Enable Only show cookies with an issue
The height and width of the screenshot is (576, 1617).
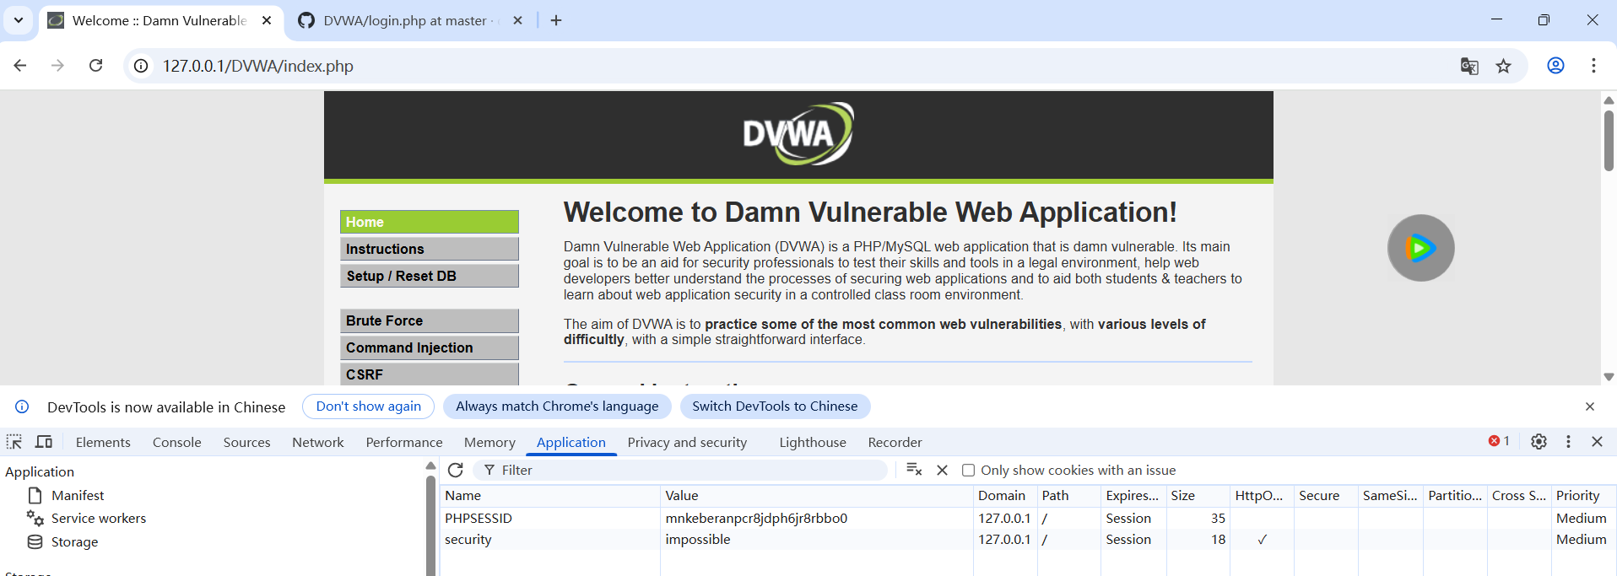(x=969, y=470)
